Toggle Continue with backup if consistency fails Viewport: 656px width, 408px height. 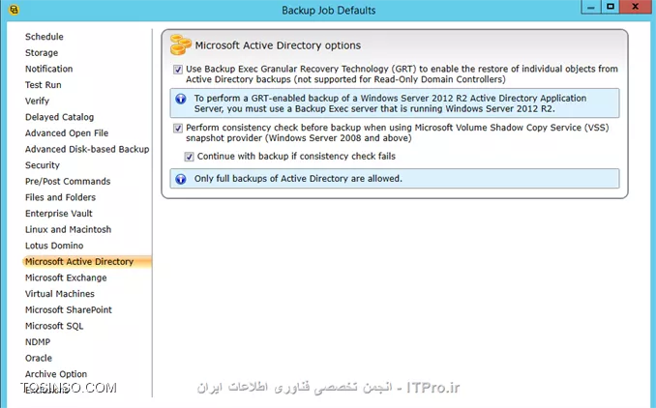coord(189,157)
